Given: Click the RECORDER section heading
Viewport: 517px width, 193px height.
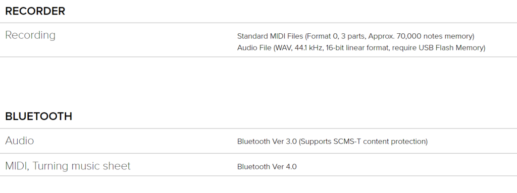Looking at the screenshot, I should [x=35, y=11].
